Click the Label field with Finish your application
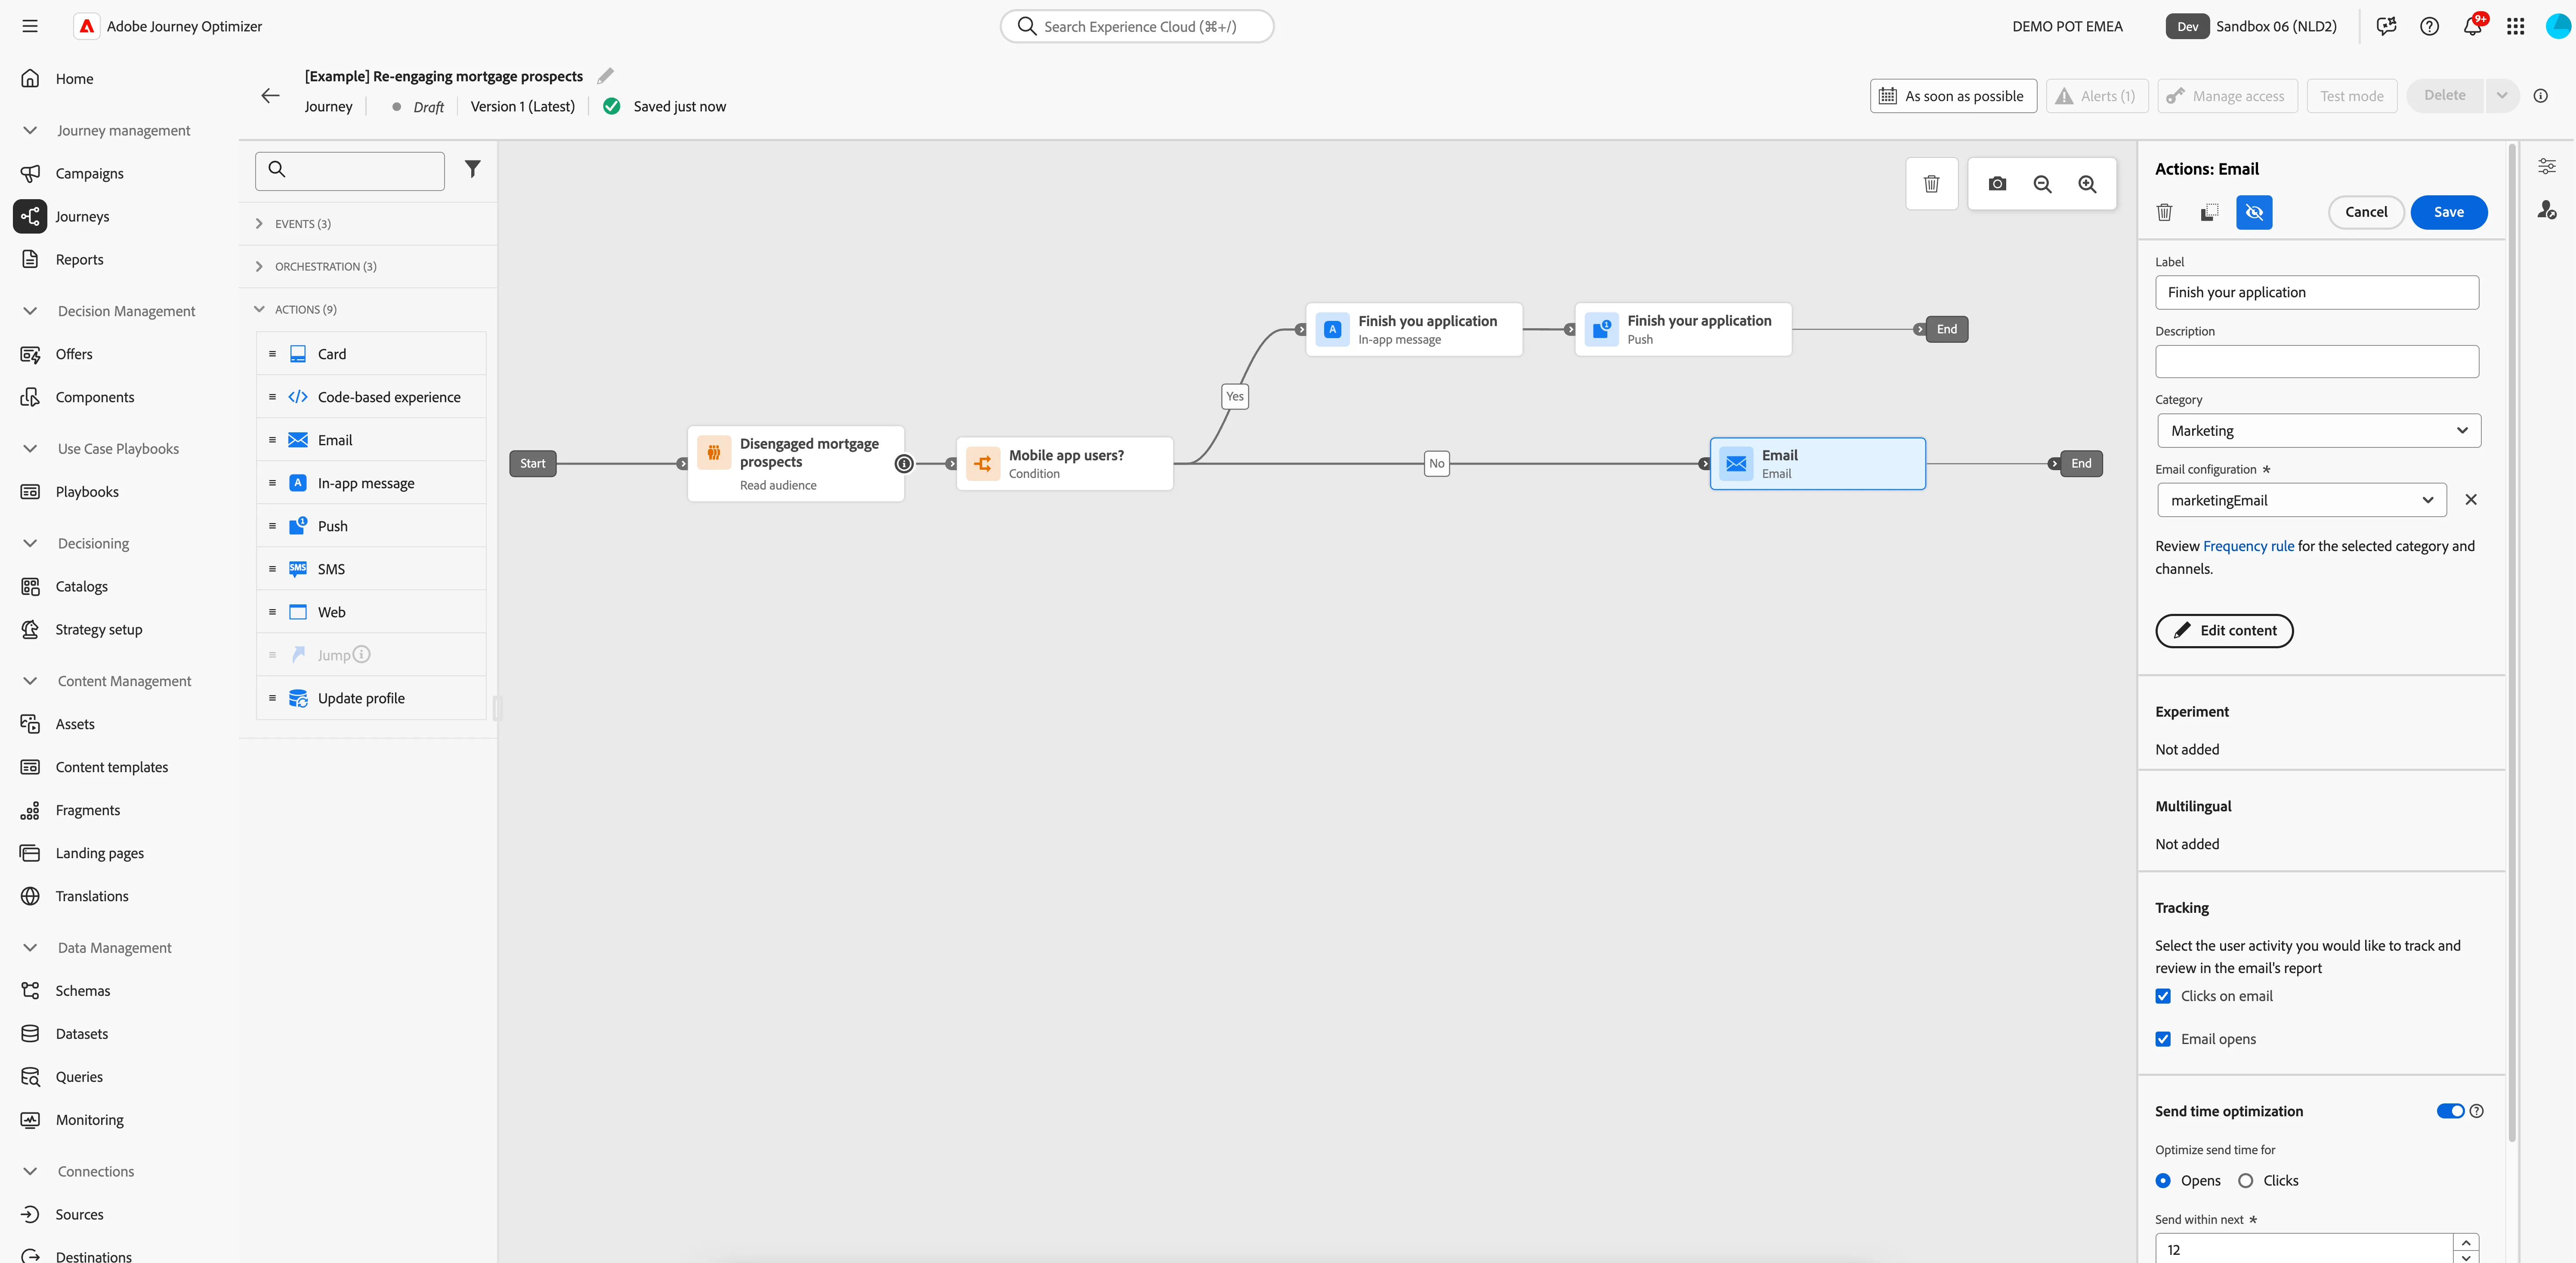 click(2317, 293)
